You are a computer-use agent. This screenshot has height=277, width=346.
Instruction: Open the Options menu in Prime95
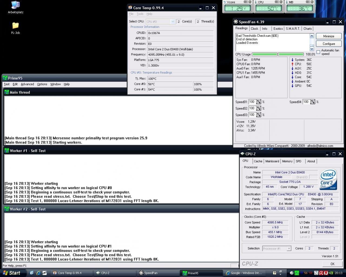[42, 84]
